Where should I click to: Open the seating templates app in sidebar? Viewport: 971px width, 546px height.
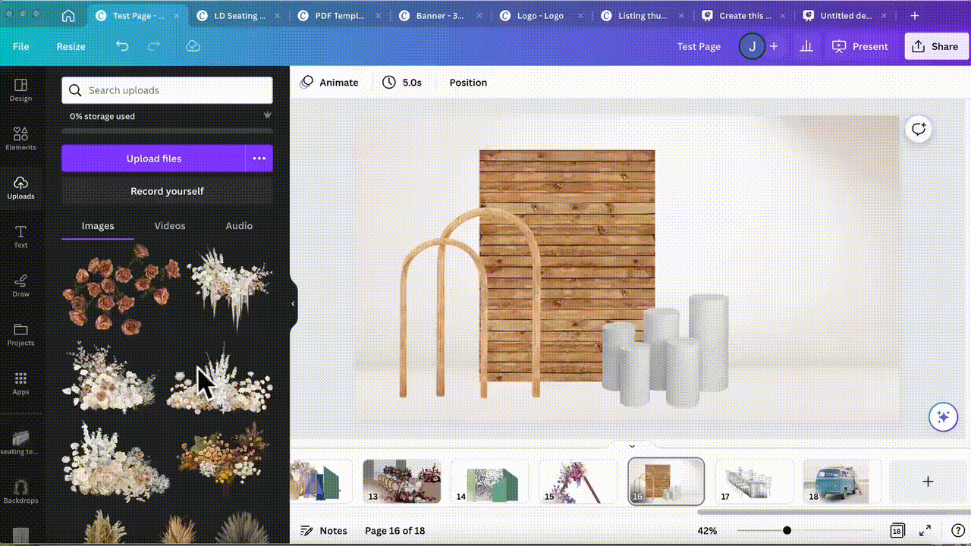pyautogui.click(x=20, y=442)
